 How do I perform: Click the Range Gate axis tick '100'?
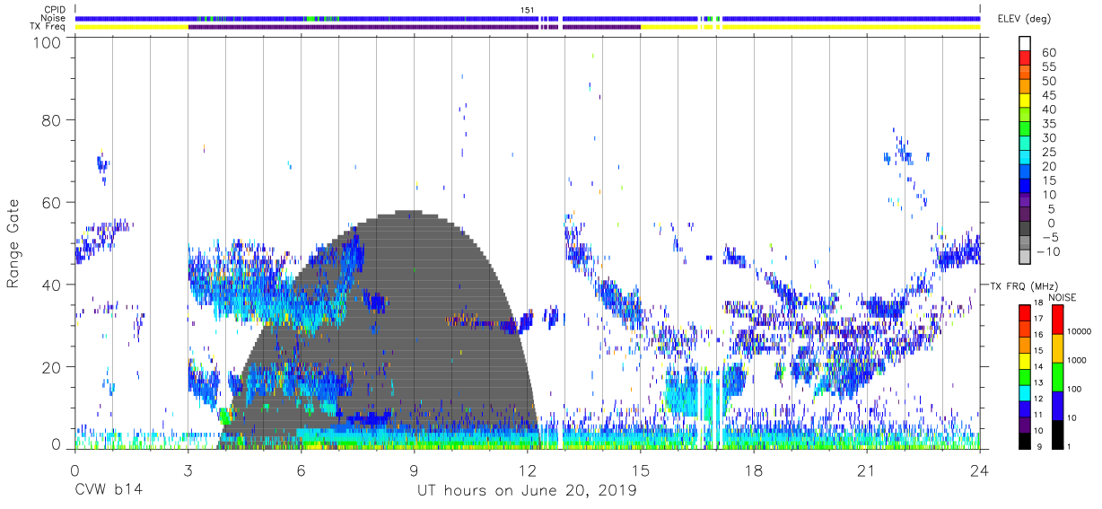tap(48, 41)
